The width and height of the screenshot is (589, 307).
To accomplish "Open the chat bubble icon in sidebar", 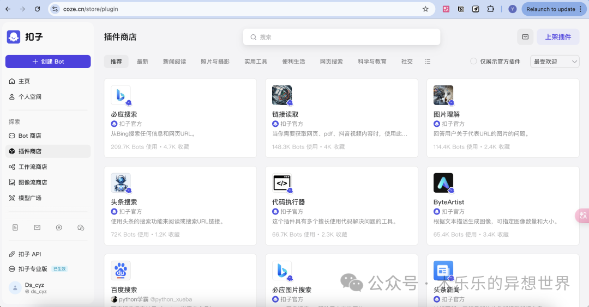I will click(59, 228).
